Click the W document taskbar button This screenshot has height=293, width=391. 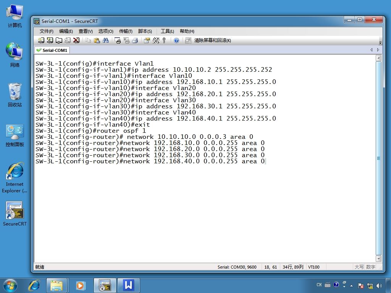point(128,285)
